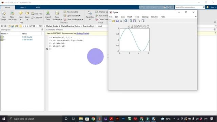Click Clear Commands icon
Screen dimensions: 217x122
coord(97,20)
